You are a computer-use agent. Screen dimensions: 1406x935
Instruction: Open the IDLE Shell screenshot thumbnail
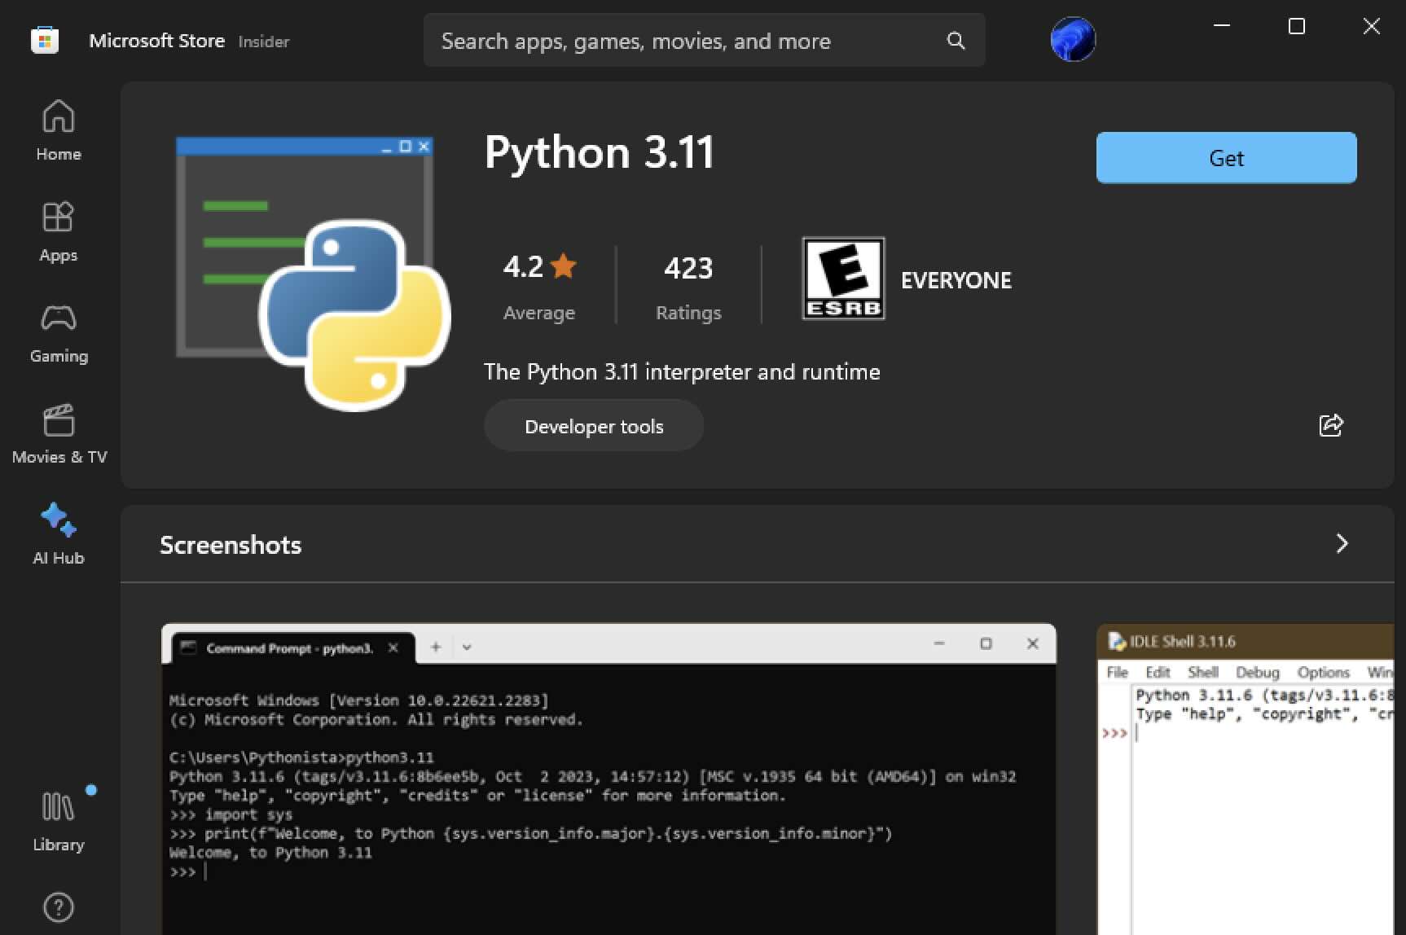coord(1246,779)
